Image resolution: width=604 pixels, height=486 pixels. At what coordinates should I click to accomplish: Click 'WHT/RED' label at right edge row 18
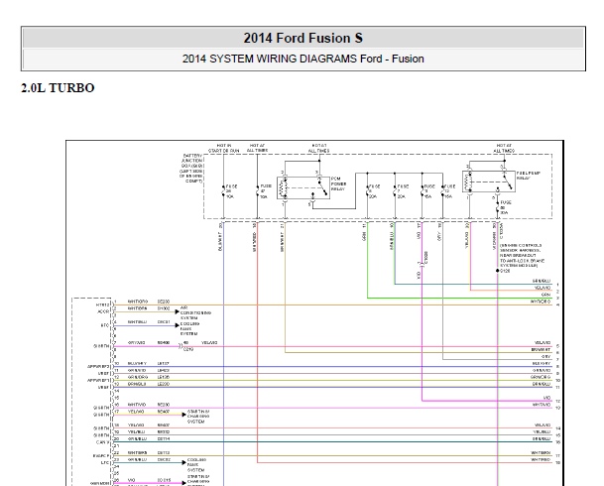pos(541,459)
